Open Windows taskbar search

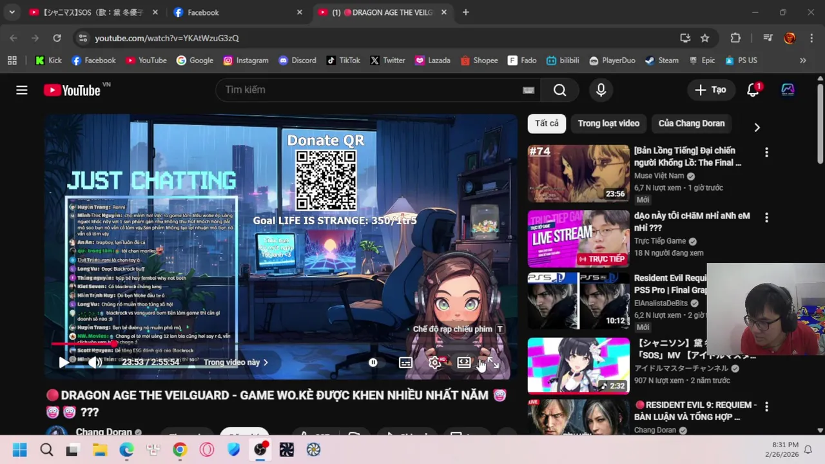(46, 449)
